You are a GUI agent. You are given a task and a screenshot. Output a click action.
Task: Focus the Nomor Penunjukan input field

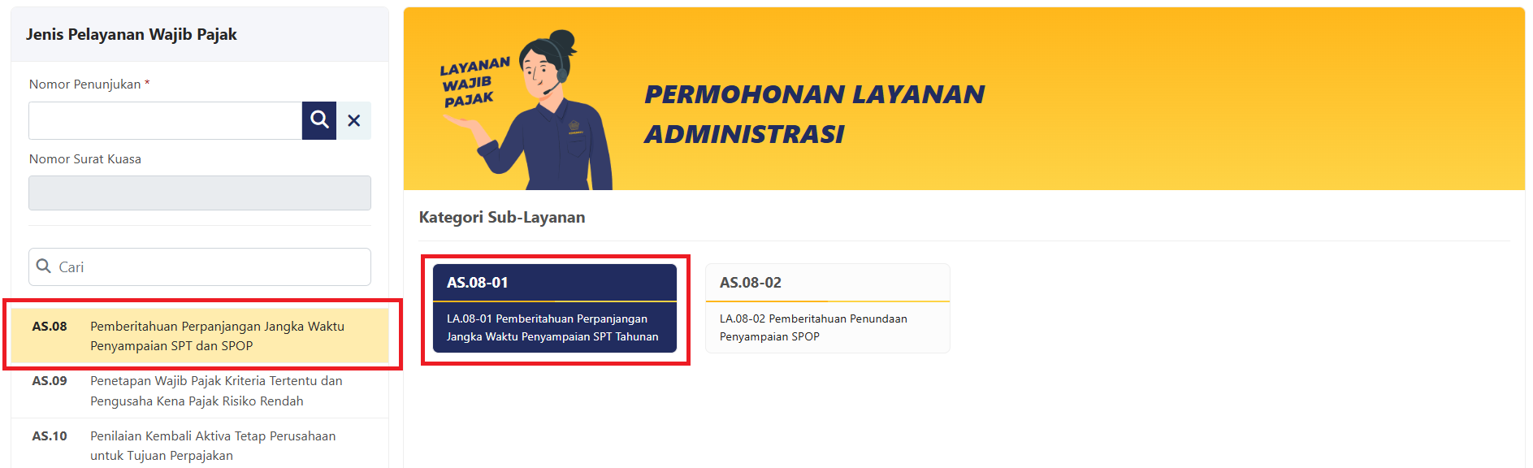tap(166, 120)
